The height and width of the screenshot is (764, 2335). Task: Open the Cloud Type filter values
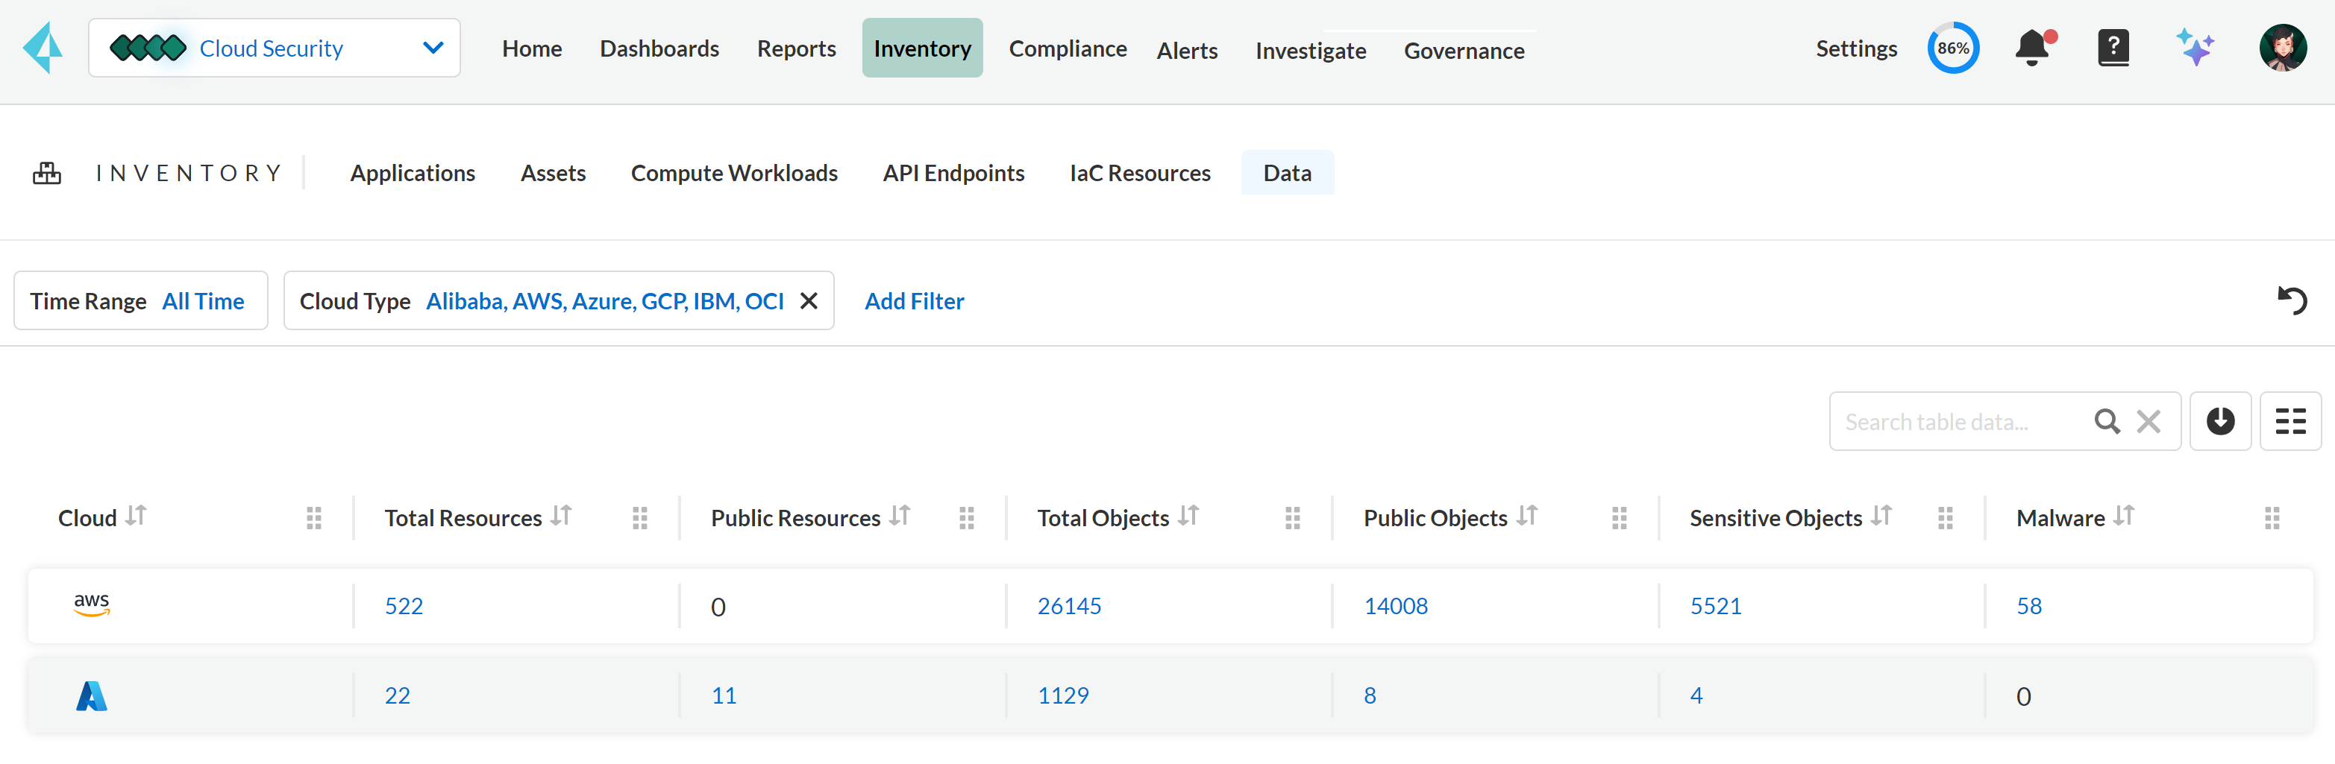(x=604, y=300)
